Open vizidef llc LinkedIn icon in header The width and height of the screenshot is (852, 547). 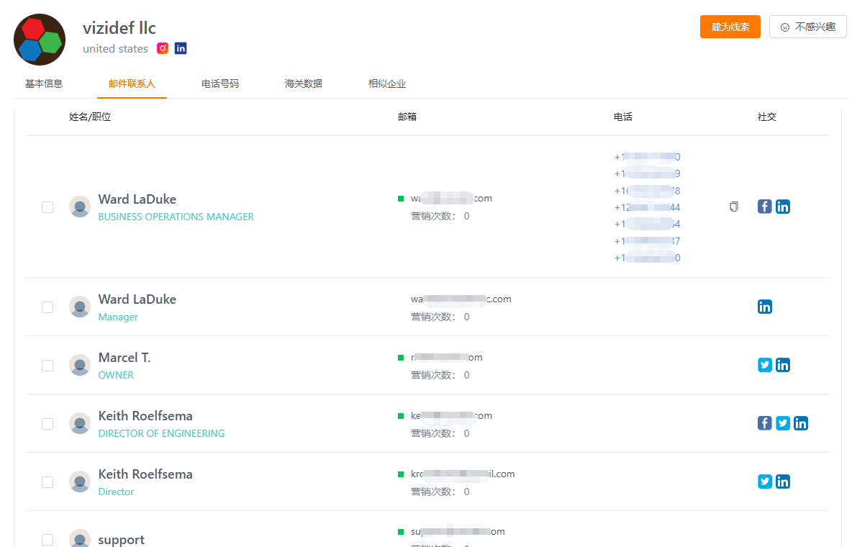[x=181, y=48]
